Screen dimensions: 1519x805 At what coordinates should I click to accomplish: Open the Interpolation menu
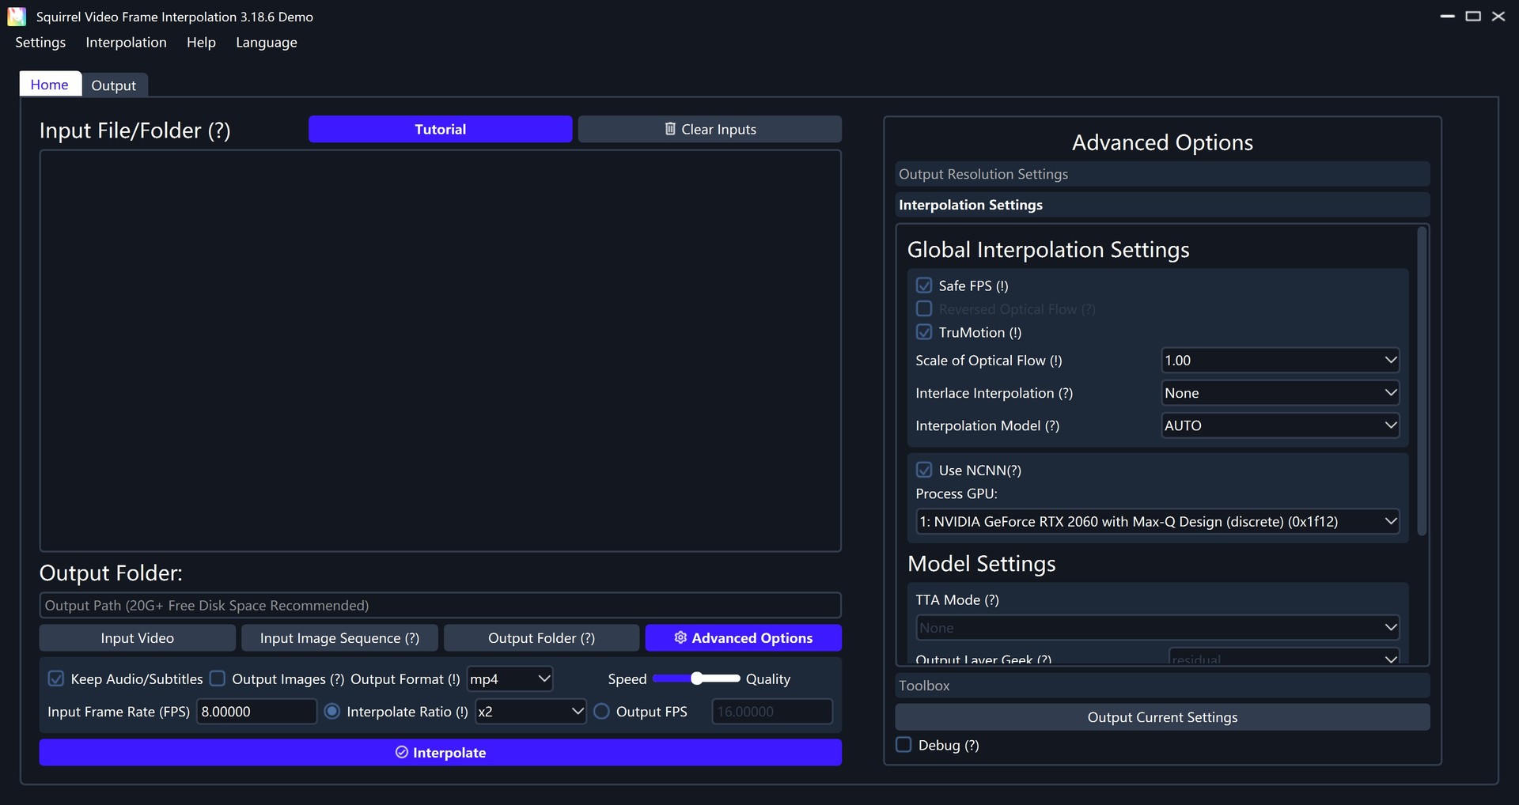coord(126,43)
